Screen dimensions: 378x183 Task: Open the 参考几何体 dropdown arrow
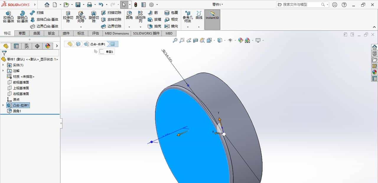[188, 27]
